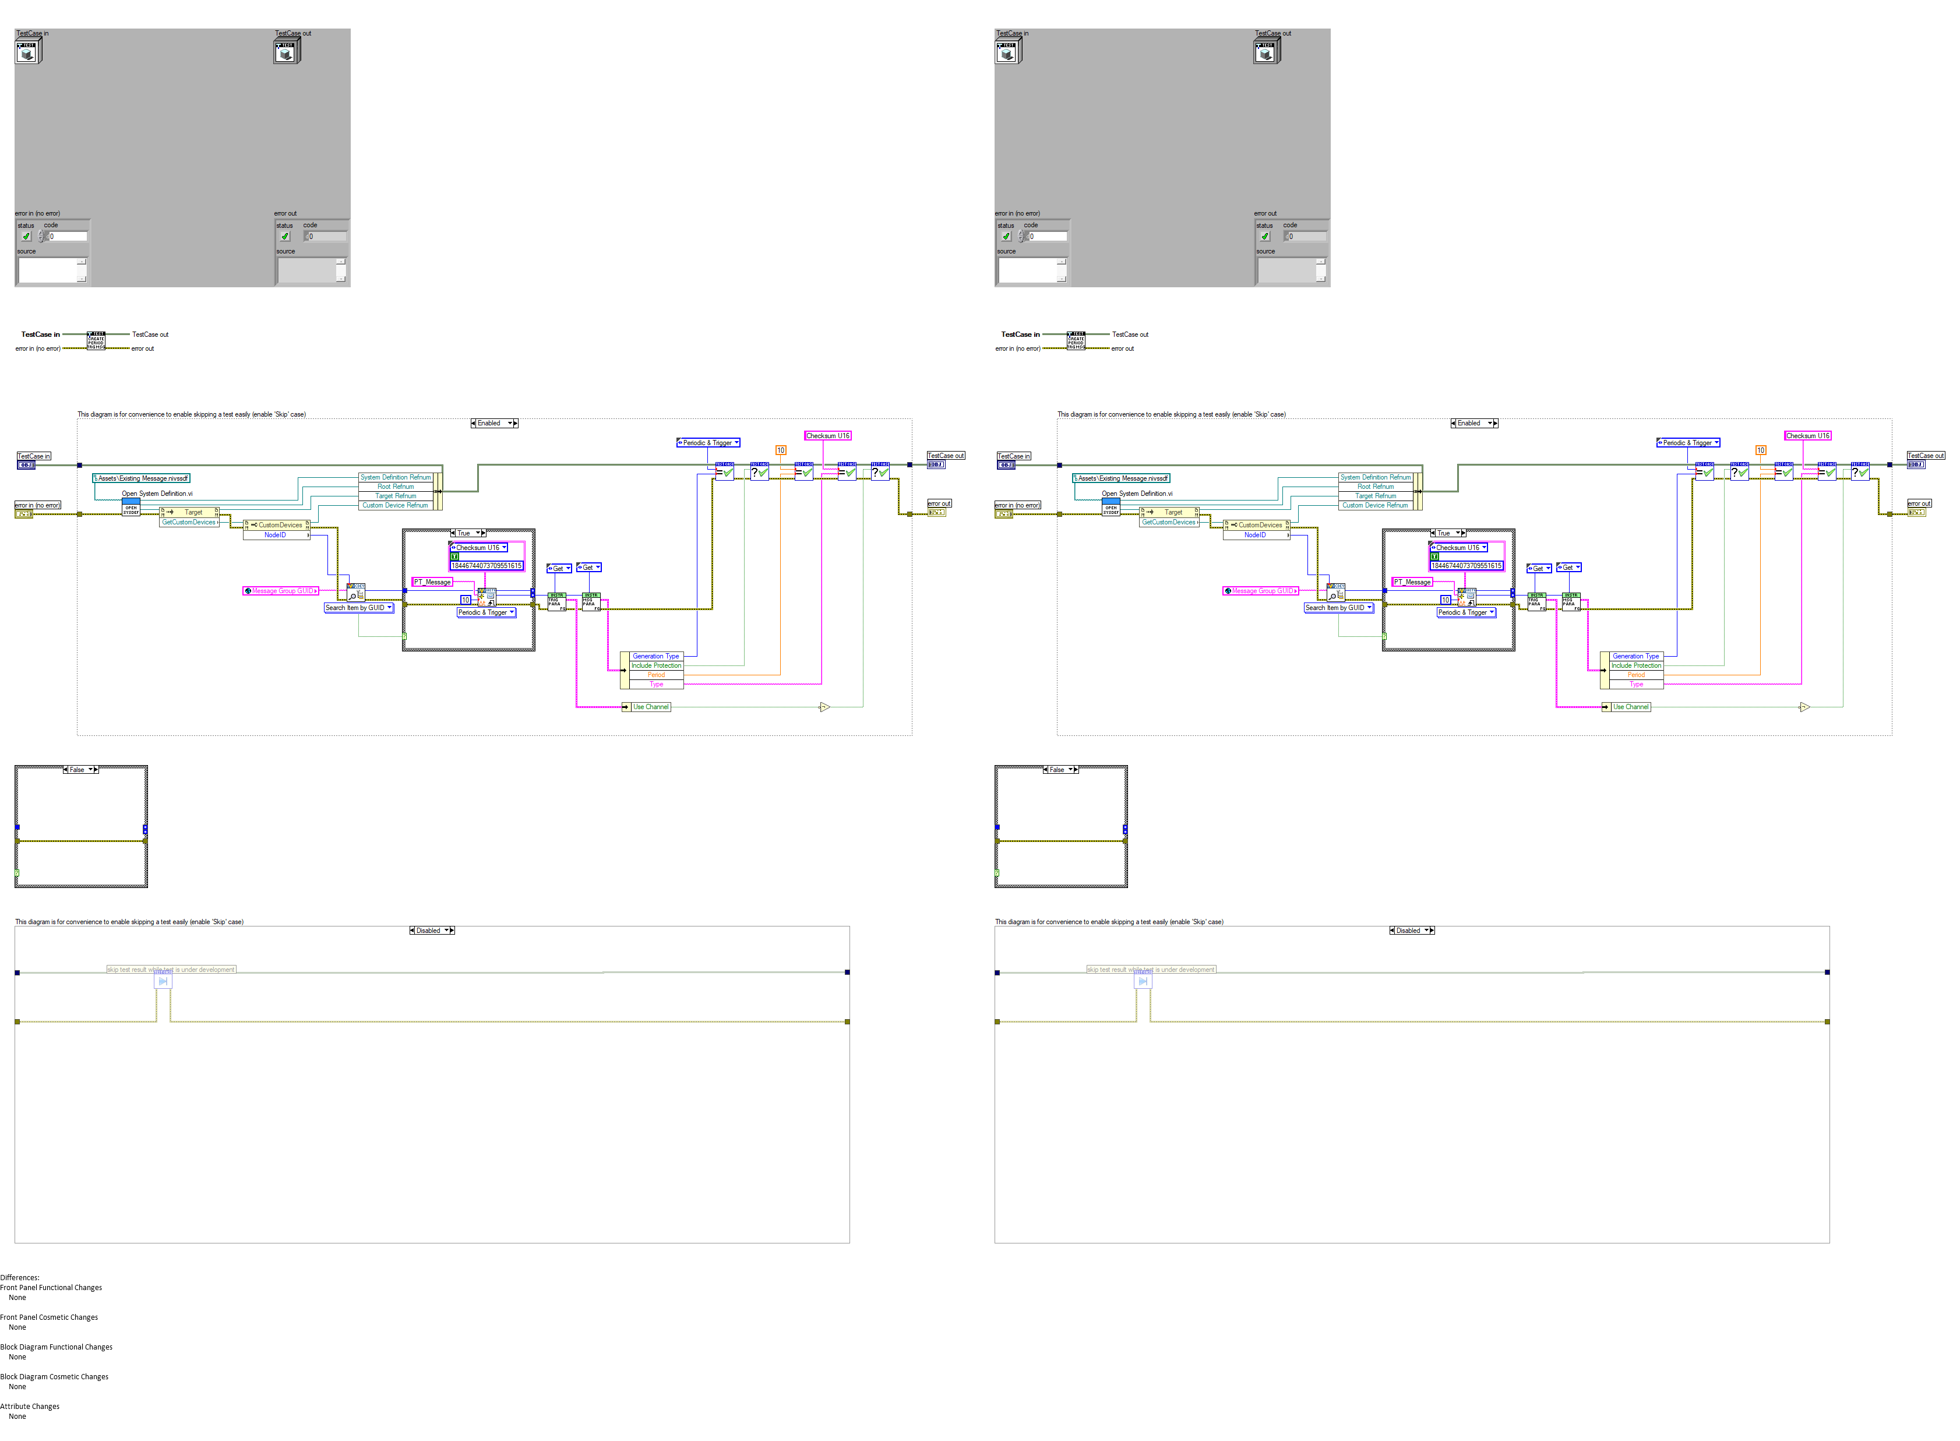1960x1441 pixels.
Task: Click CDEV search item VI in left diagram
Action: [356, 592]
